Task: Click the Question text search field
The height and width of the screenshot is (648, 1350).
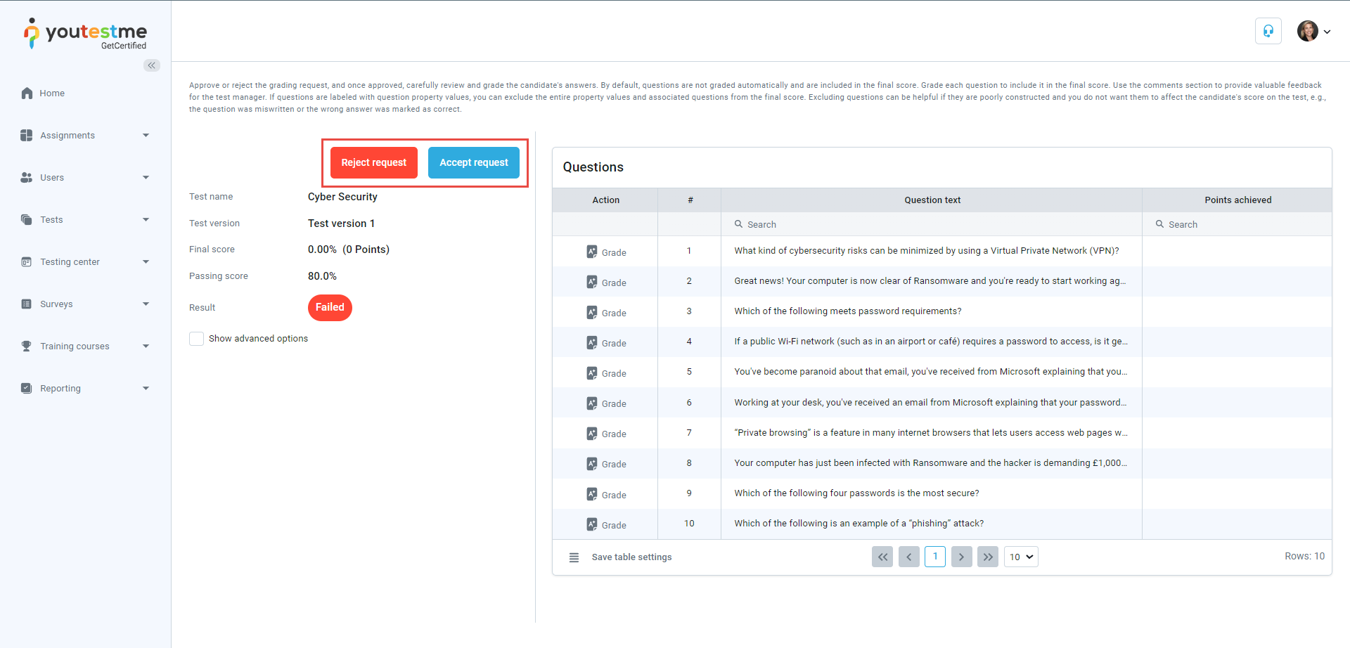Action: pos(932,224)
